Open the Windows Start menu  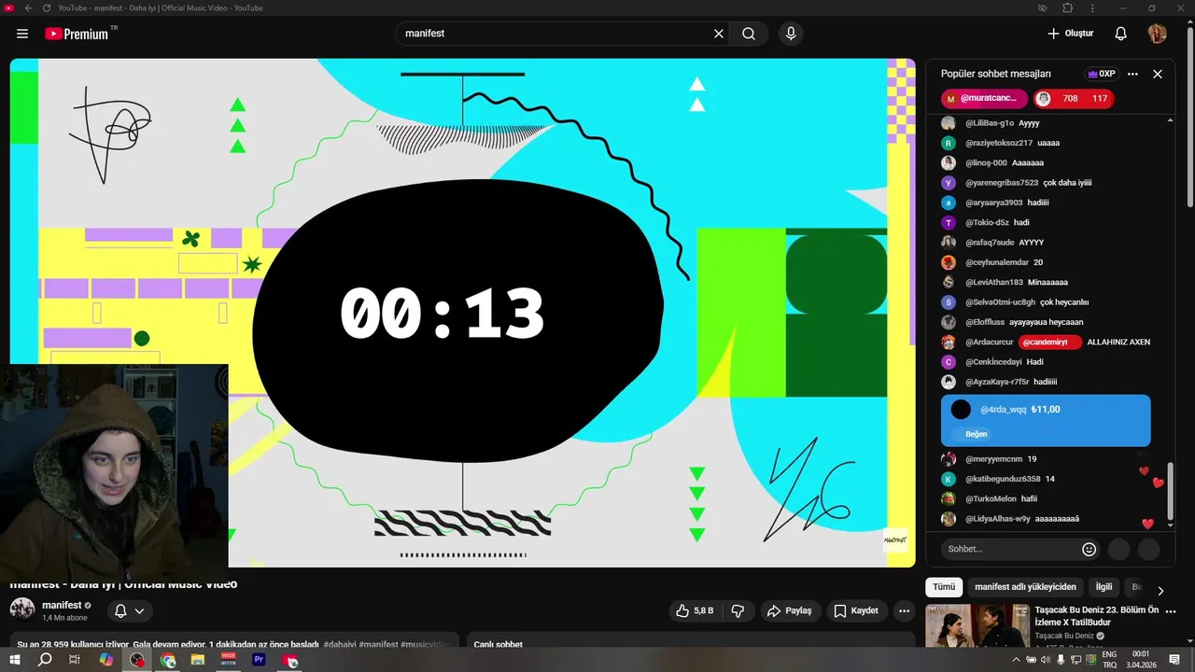[14, 660]
